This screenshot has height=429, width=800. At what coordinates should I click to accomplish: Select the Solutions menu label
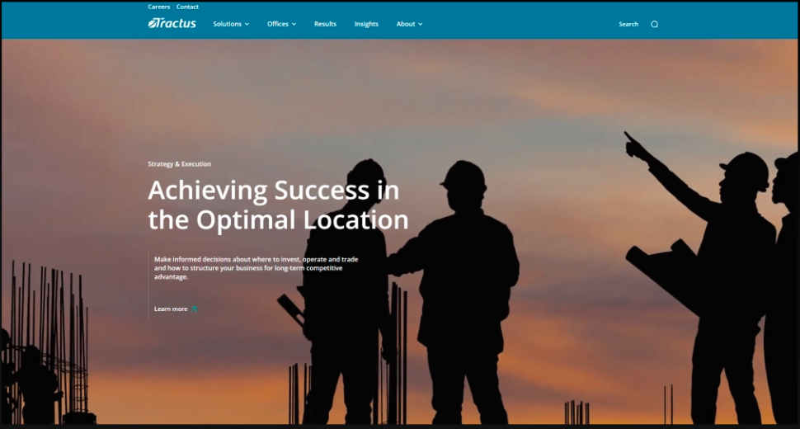click(x=227, y=24)
